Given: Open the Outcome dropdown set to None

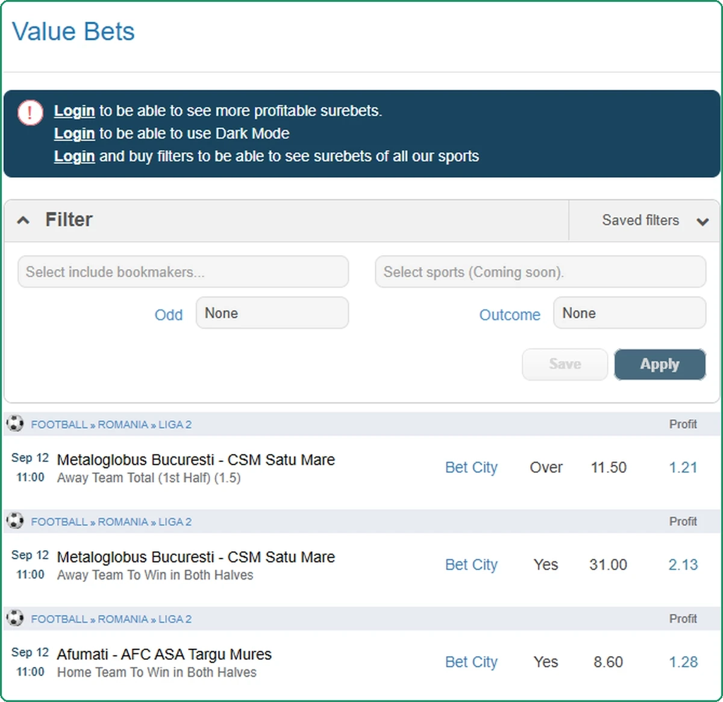Looking at the screenshot, I should click(x=630, y=313).
